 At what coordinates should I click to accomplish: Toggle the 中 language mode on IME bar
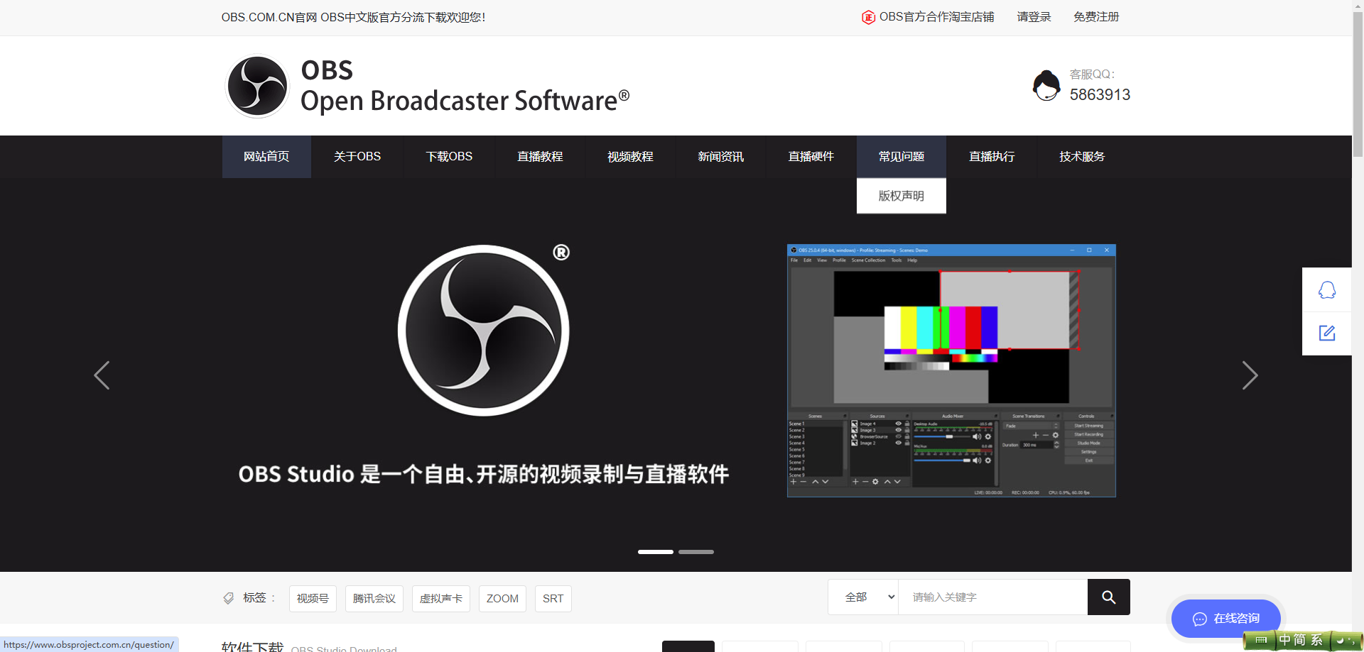(1284, 641)
